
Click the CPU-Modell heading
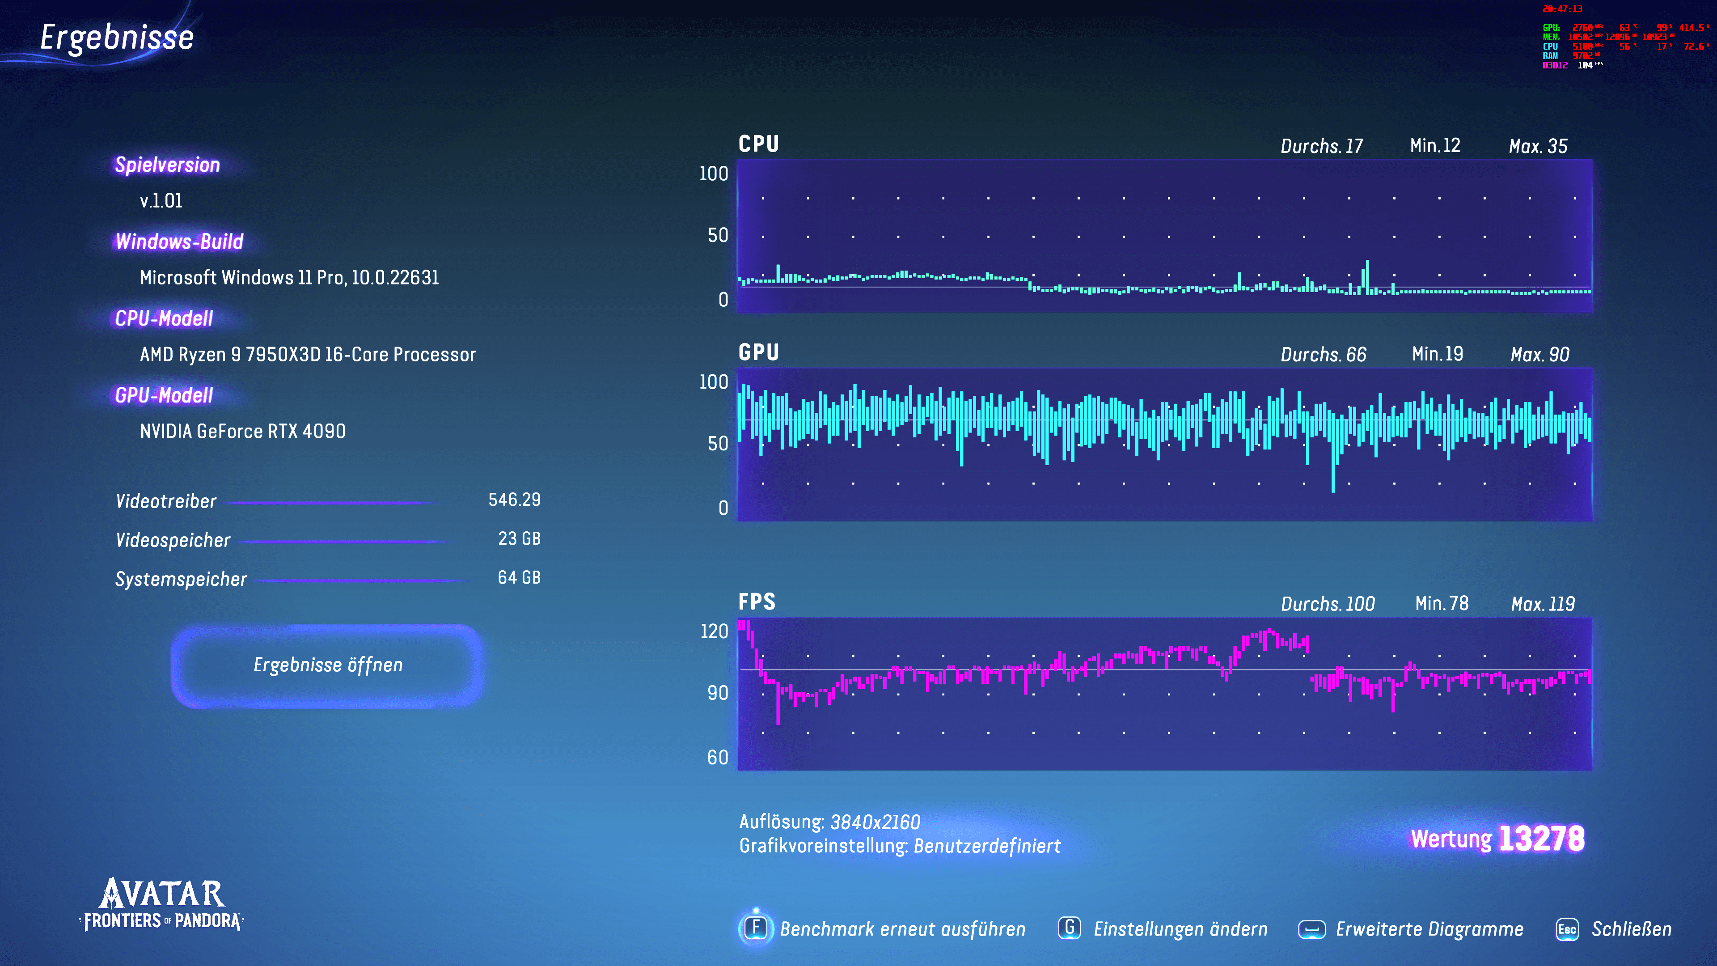point(164,319)
